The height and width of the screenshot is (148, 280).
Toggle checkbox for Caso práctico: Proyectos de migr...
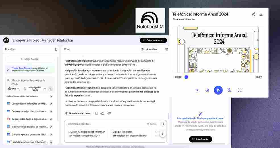[51, 104]
